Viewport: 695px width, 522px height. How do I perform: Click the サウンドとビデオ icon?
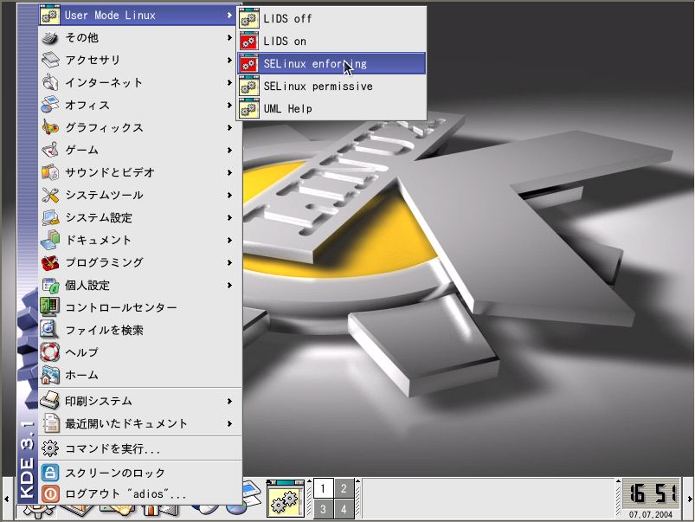coord(49,172)
